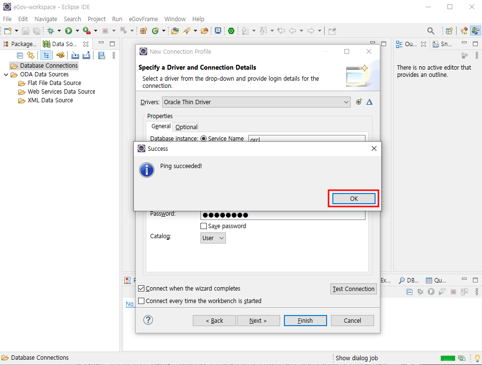Open dropdown arrow next to New icon

click(17, 31)
